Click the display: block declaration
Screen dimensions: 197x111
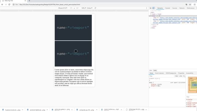point(156,84)
